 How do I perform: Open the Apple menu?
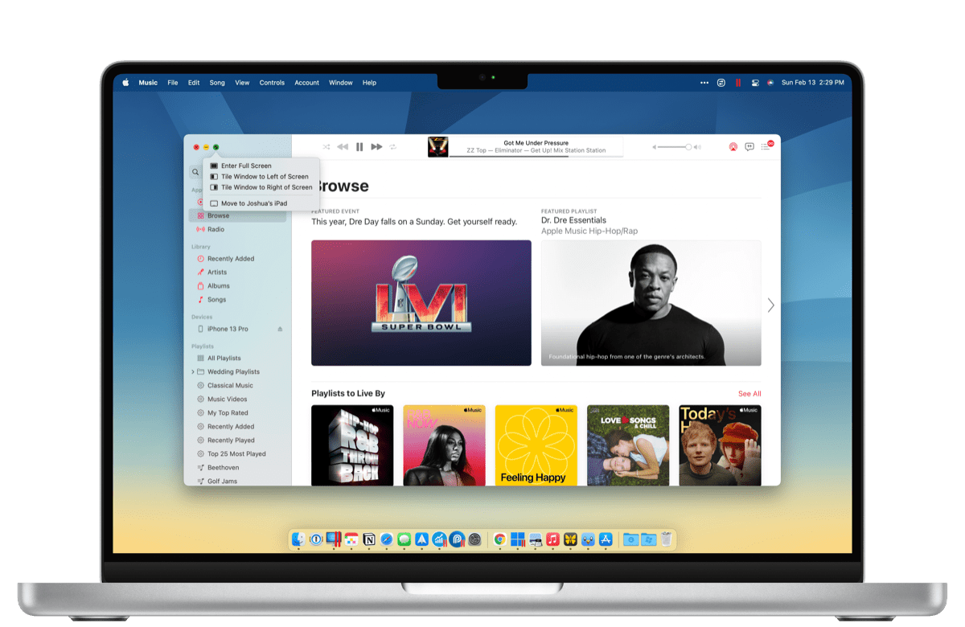point(125,82)
